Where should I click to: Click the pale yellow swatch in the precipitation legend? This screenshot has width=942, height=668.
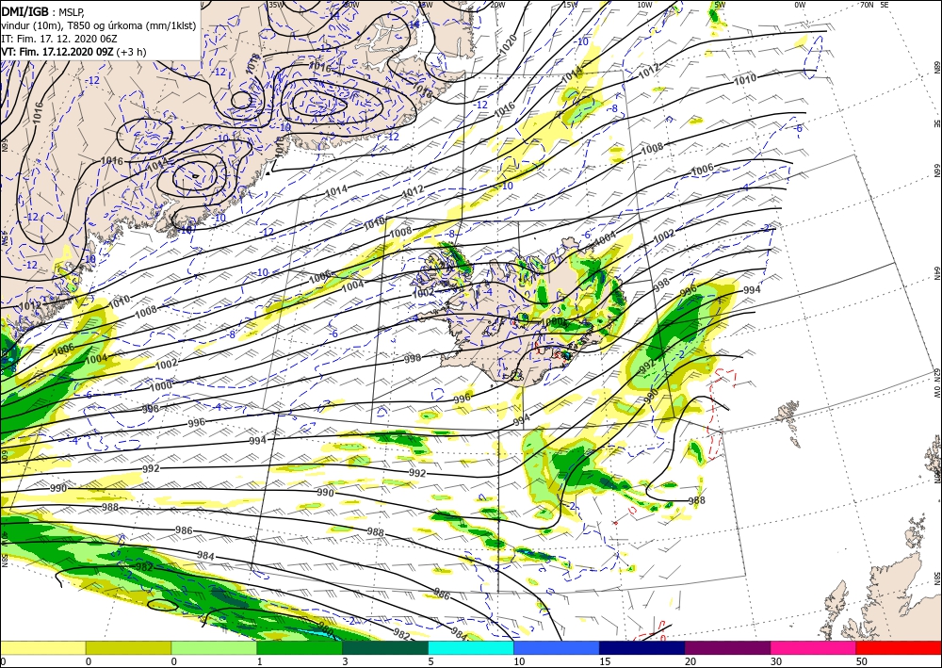click(x=42, y=647)
